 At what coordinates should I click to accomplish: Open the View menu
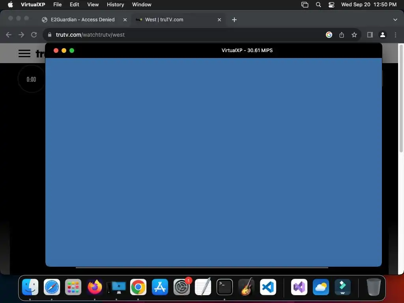(93, 5)
